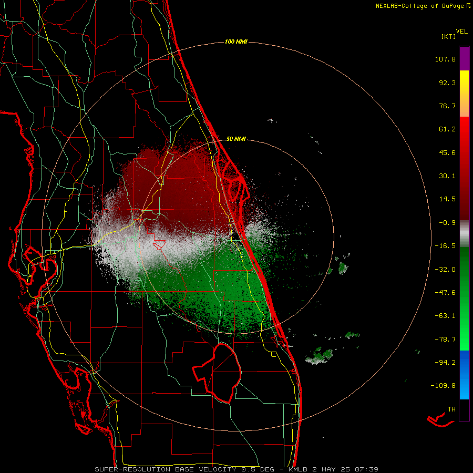Click the KMLB radar site identifier in caption
Screen dimensions: 473x473
(x=299, y=469)
